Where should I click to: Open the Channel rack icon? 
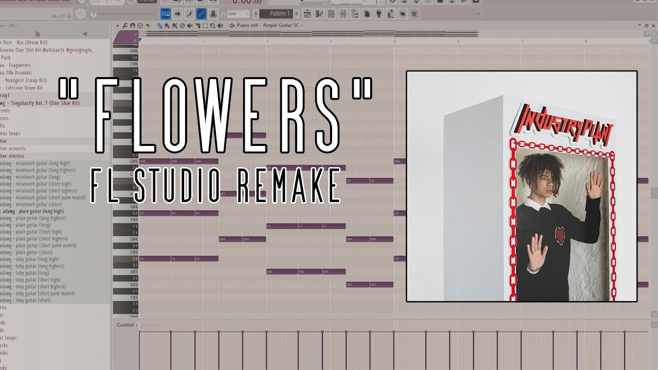331,13
